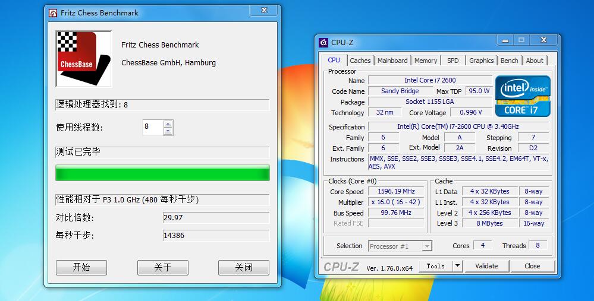Click the Ext. Model value 2A

(460, 148)
